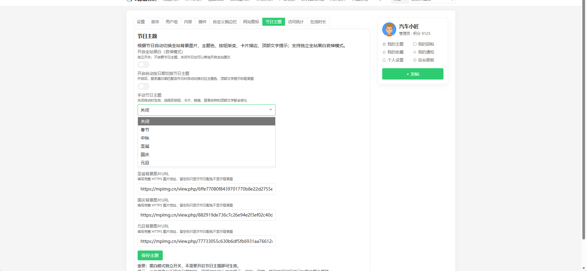Open the 在线时长 tab
Screen dimensions: 586x271
(318, 22)
